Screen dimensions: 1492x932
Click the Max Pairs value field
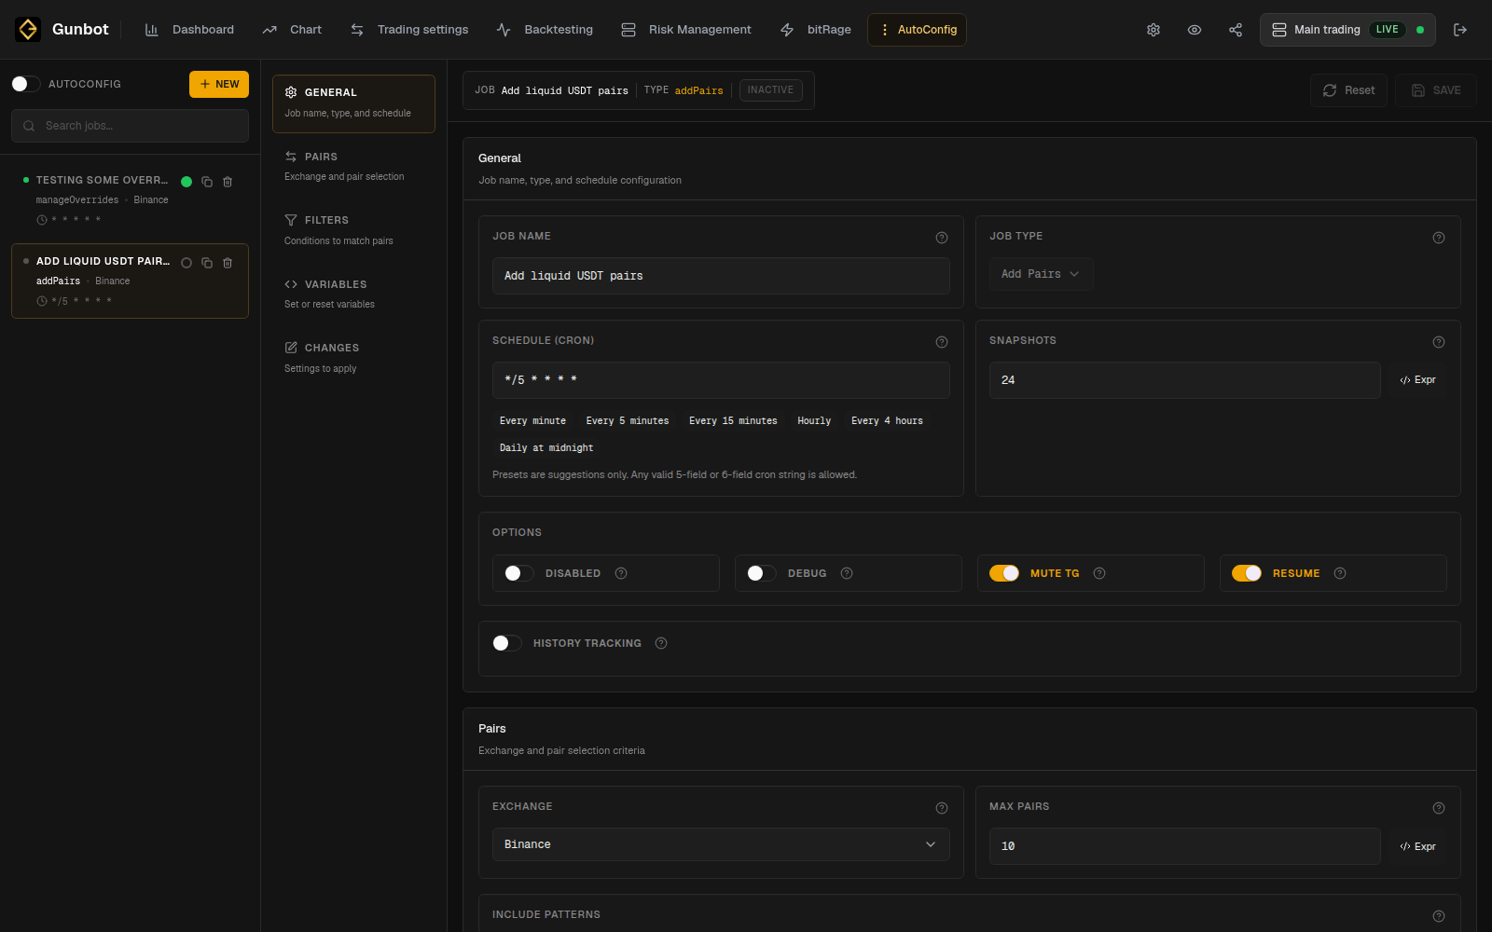click(1185, 846)
